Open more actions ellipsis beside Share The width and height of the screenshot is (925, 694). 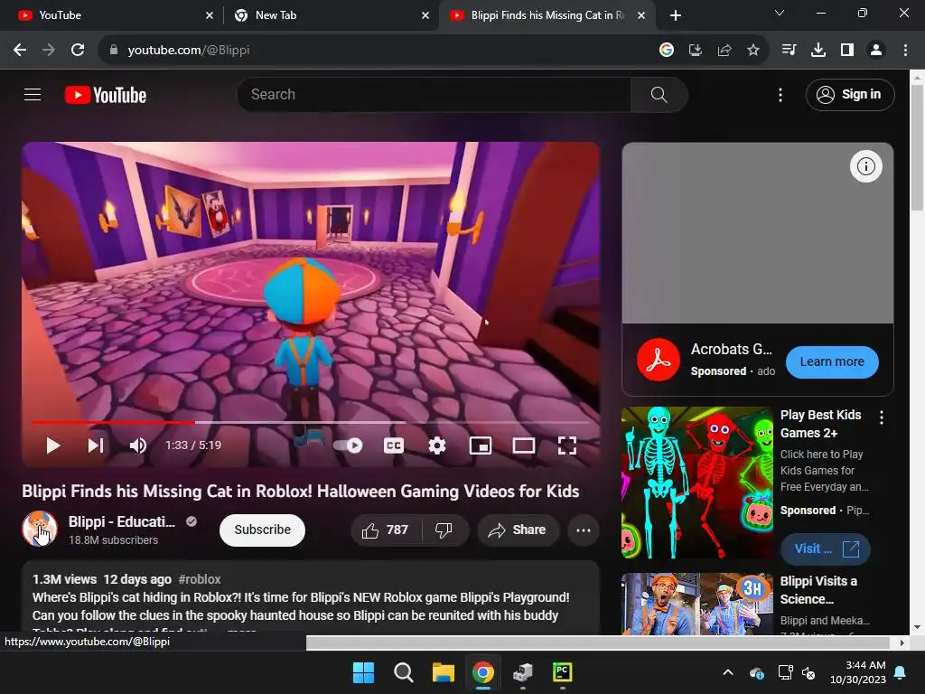(x=584, y=530)
